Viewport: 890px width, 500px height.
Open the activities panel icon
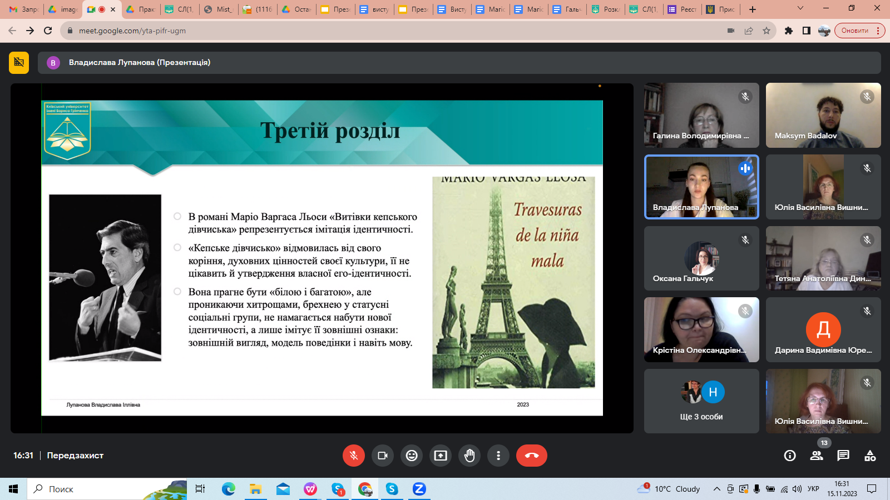pyautogui.click(x=870, y=456)
